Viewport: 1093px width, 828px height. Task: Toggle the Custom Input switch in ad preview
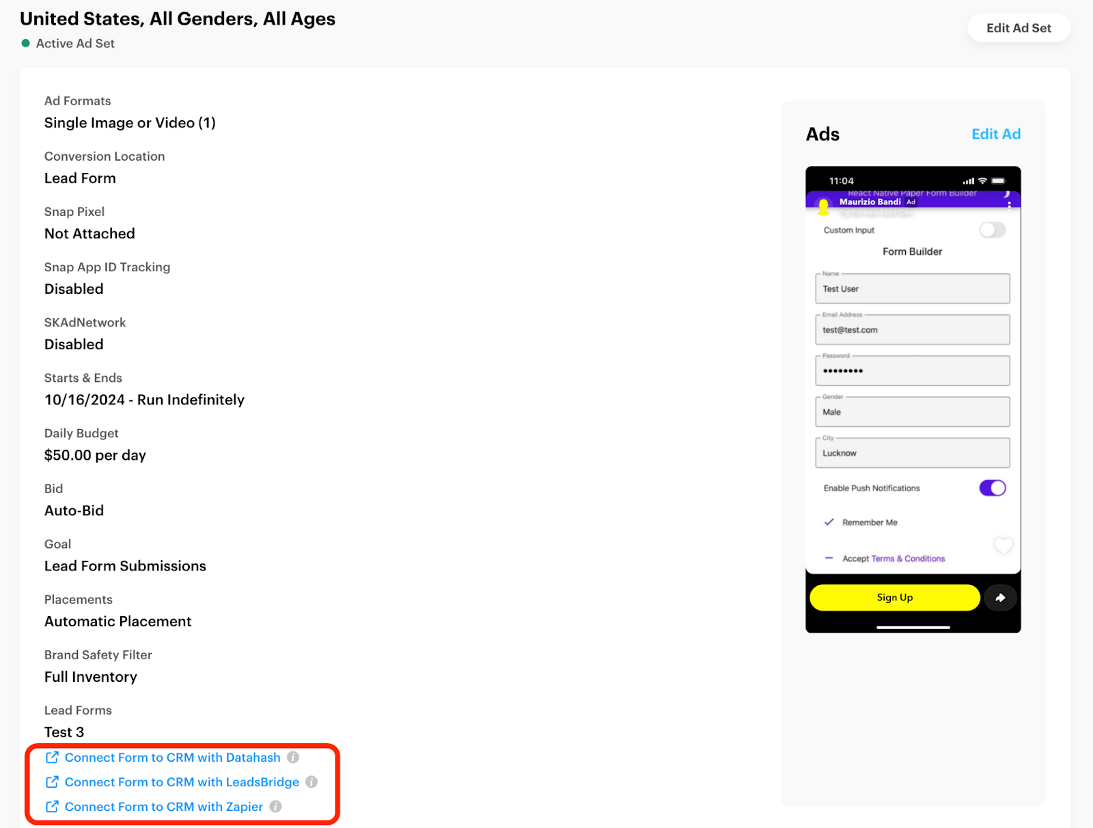[x=993, y=230]
